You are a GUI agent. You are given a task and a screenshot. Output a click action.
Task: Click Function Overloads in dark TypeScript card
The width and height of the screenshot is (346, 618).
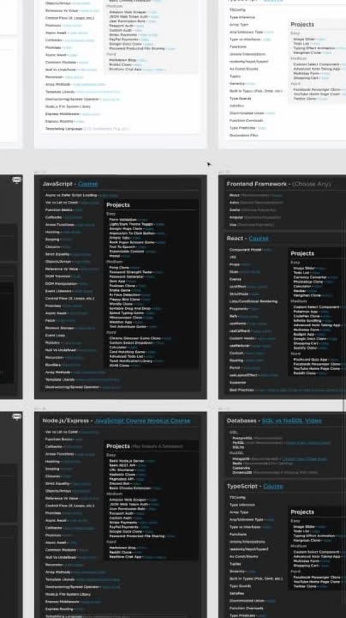pyautogui.click(x=246, y=608)
